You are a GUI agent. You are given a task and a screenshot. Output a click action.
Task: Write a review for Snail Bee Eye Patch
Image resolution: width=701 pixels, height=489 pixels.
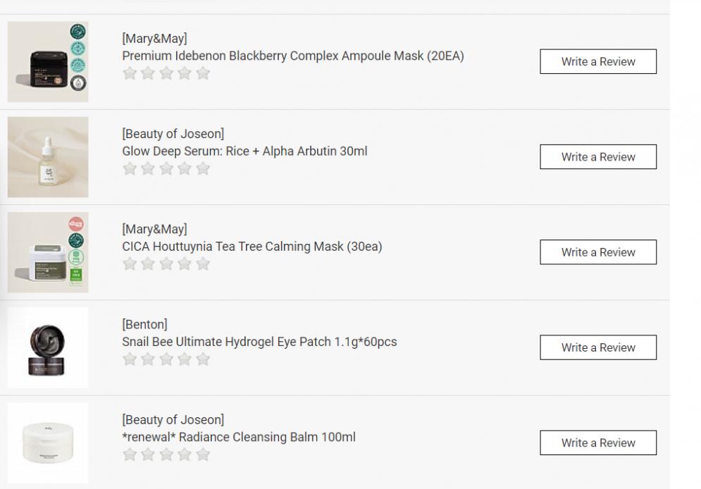(x=598, y=347)
